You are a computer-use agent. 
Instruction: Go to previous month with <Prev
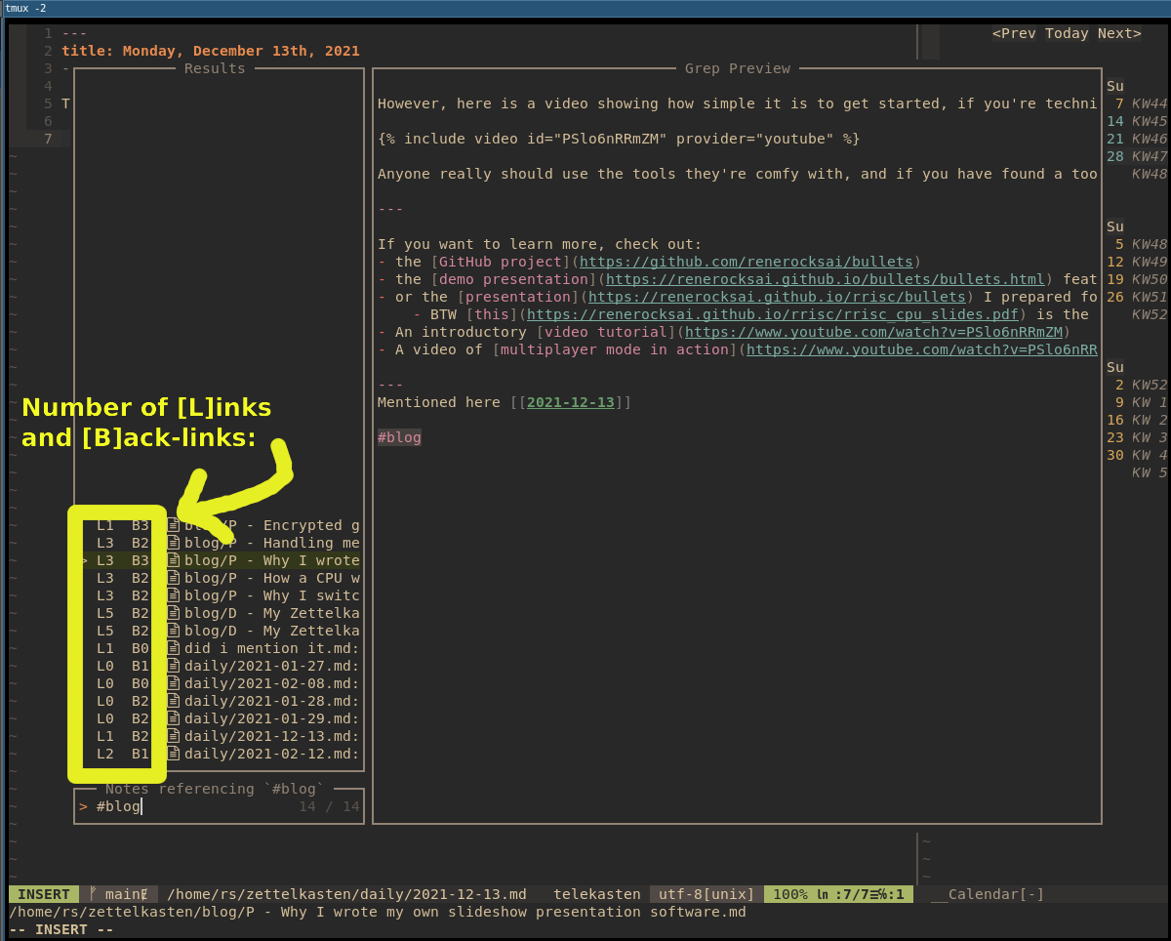[x=1014, y=34]
